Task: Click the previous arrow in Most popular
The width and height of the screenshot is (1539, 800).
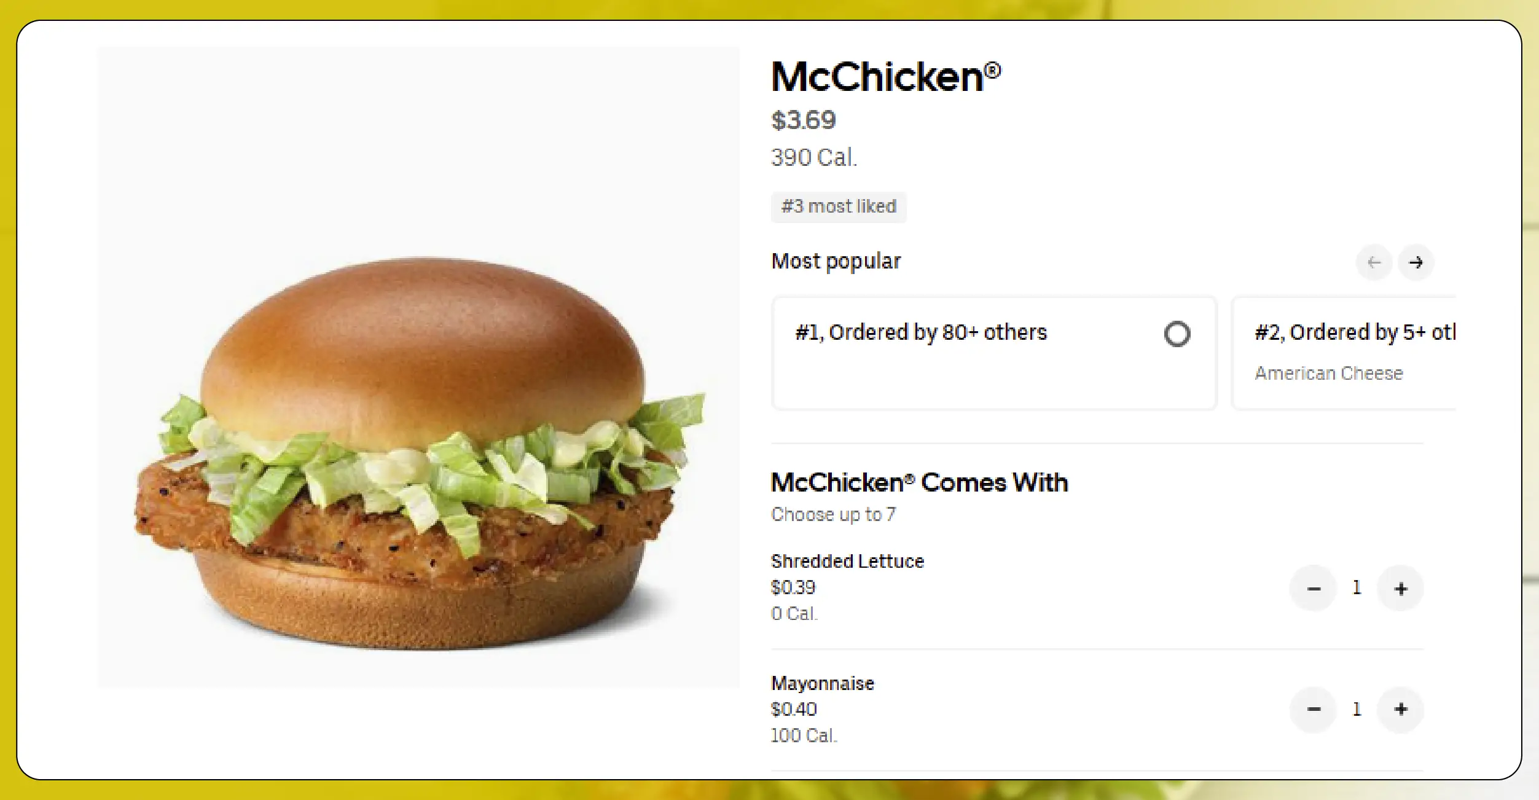Action: 1374,262
